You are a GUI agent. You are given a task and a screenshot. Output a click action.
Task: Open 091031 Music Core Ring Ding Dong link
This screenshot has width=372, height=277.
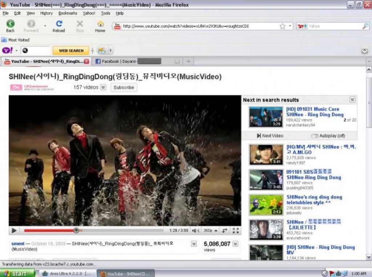tap(315, 112)
